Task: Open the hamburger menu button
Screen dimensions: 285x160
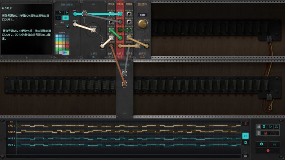Action: tap(274, 144)
